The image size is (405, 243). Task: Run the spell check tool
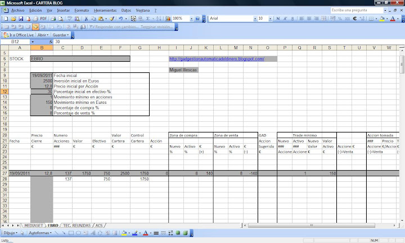point(70,19)
